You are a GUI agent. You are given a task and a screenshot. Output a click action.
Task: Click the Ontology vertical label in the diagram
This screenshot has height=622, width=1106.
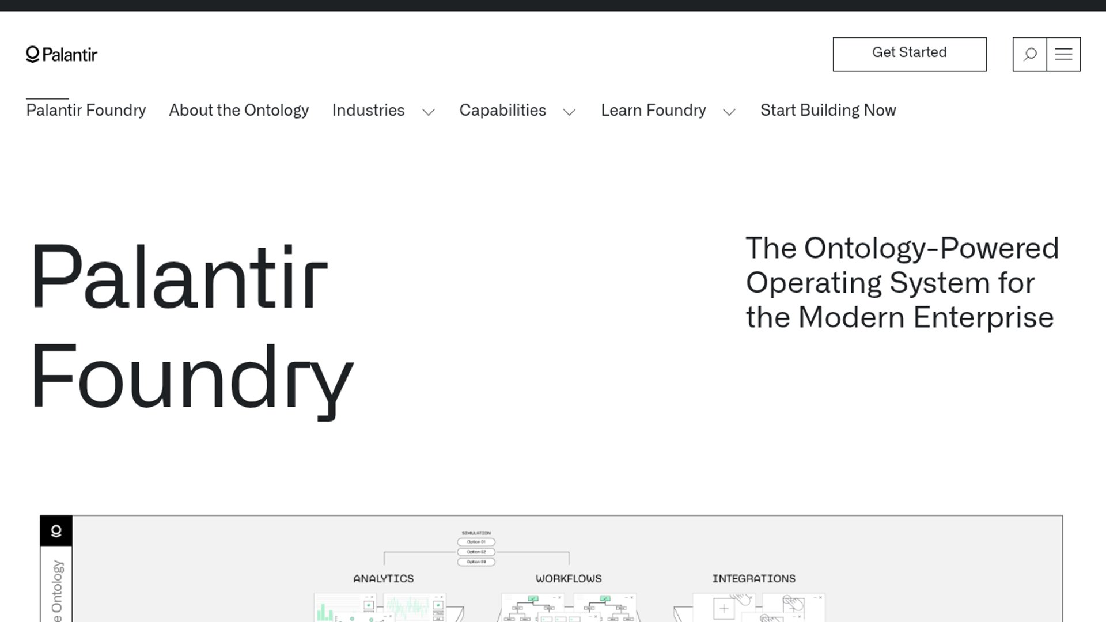tap(56, 591)
